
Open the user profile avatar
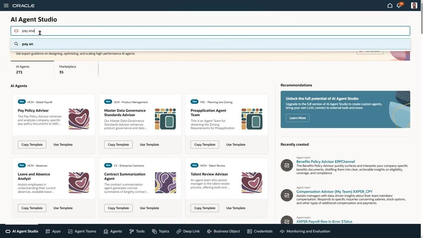click(414, 6)
